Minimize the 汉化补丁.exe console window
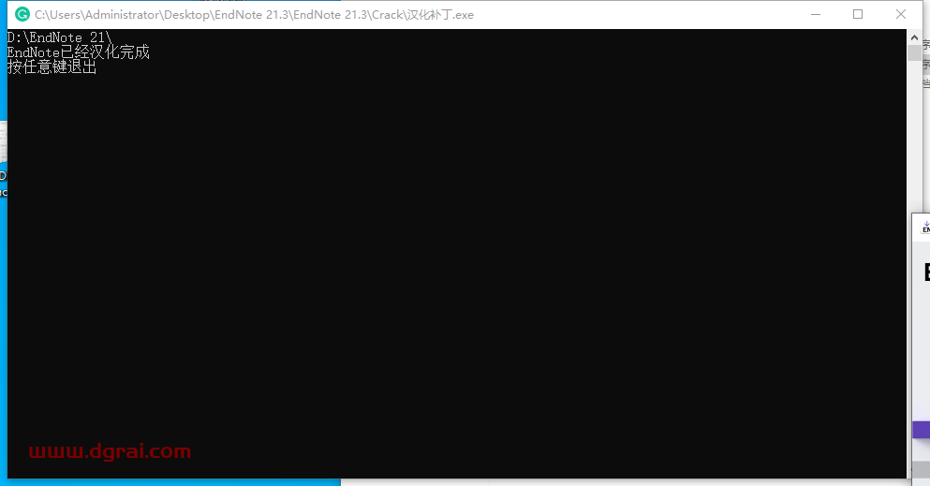Viewport: 930px width, 486px height. point(816,14)
